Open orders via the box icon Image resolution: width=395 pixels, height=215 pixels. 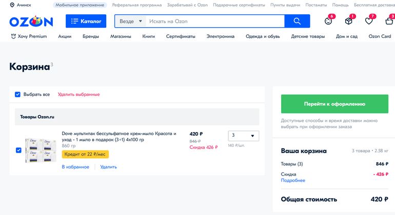click(349, 21)
